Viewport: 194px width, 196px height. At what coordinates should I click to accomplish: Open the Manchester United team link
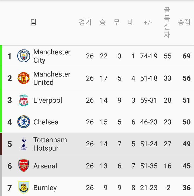tap(52, 78)
